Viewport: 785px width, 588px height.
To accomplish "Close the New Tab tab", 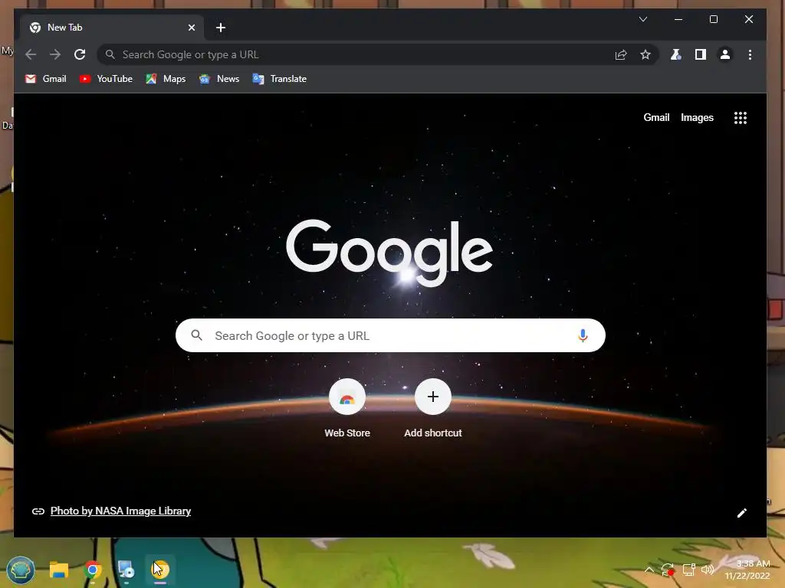I will point(191,28).
